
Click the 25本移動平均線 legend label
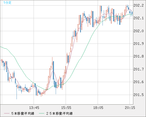tap(60, 113)
